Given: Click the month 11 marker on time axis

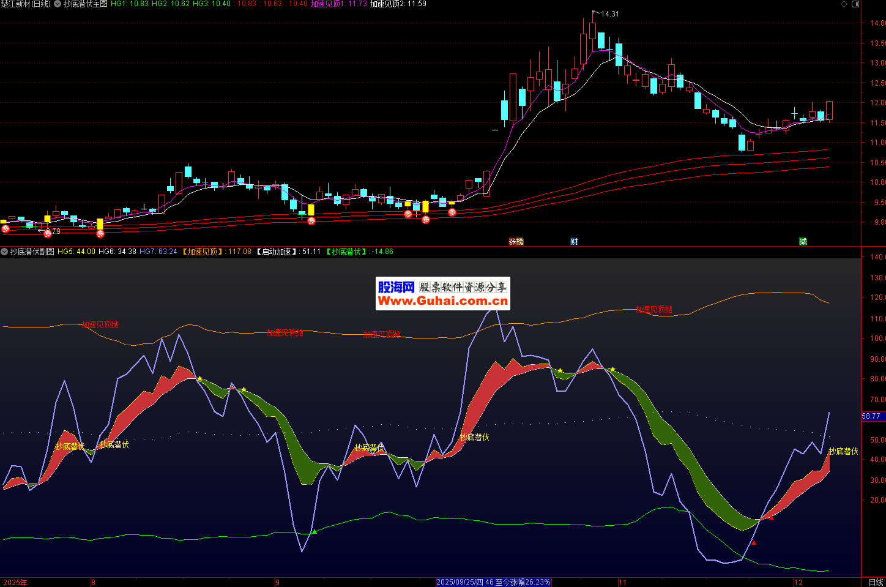Looking at the screenshot, I should [622, 582].
